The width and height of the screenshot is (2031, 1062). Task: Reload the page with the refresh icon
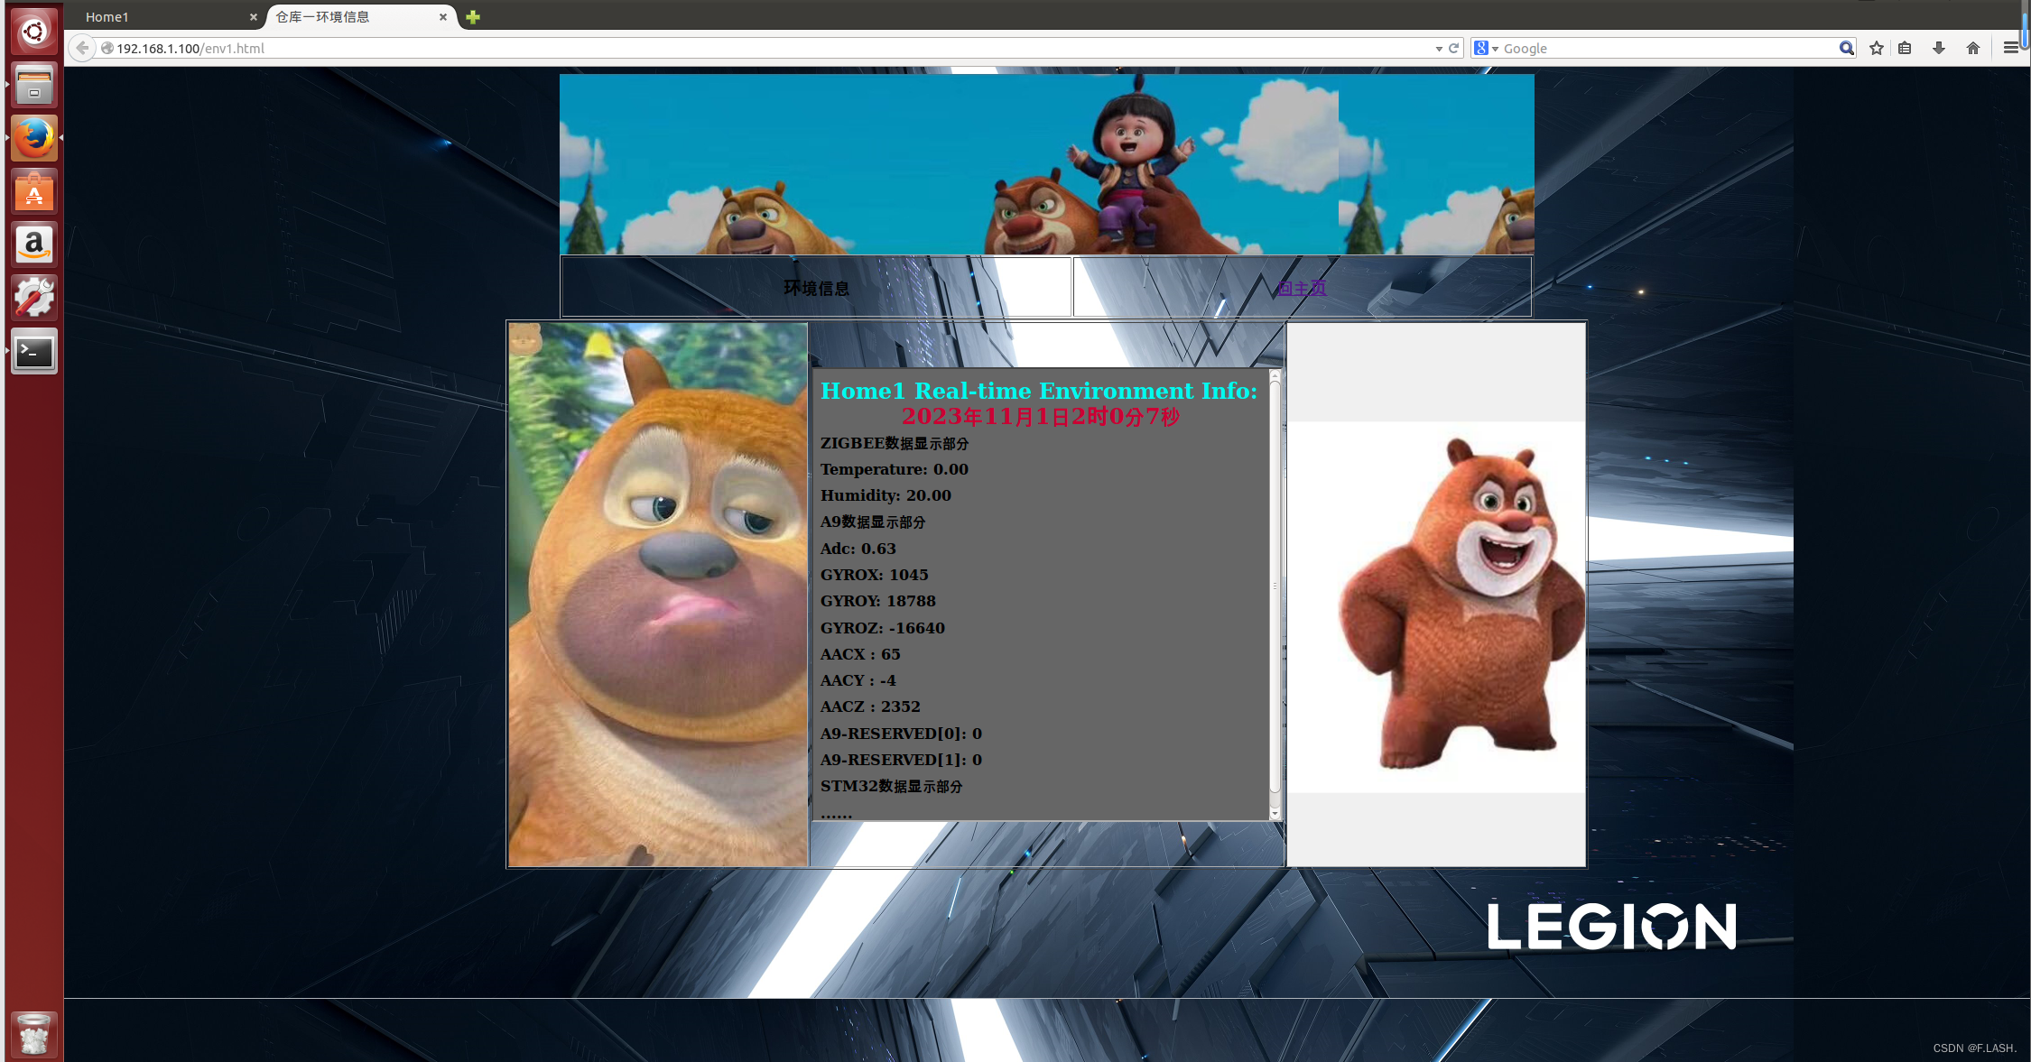(x=1453, y=49)
